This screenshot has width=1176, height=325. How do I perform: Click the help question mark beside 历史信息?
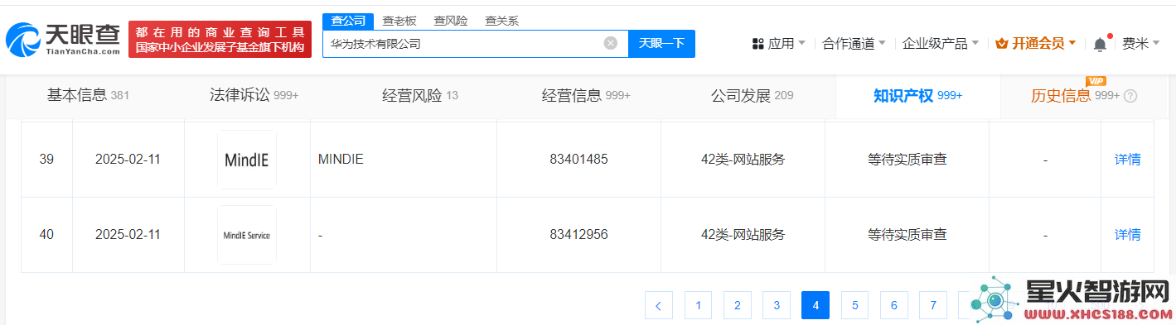coord(1130,96)
